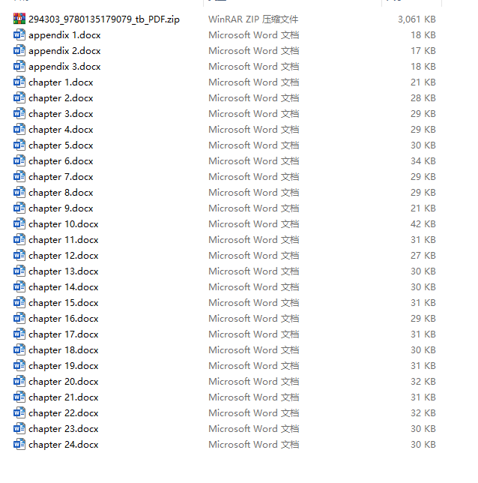Select file name 294303_9780135179079_tb_PDF.zip
This screenshot has width=478, height=483.
[x=104, y=19]
